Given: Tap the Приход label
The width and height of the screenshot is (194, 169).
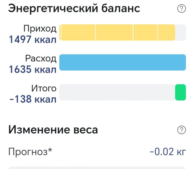Looking at the screenshot, I should tap(40, 29).
